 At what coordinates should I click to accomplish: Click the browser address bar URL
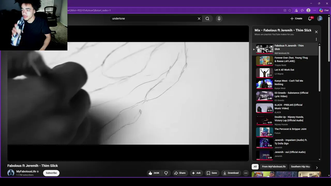[x=89, y=10]
